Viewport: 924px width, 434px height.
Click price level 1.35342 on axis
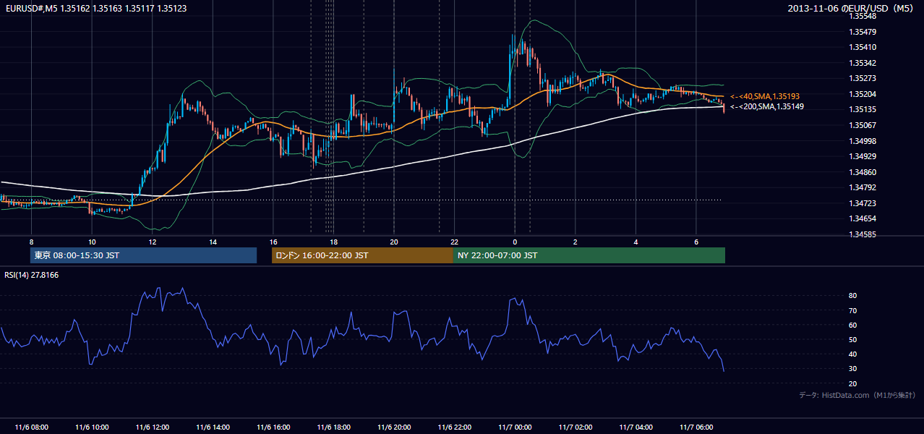coord(863,63)
